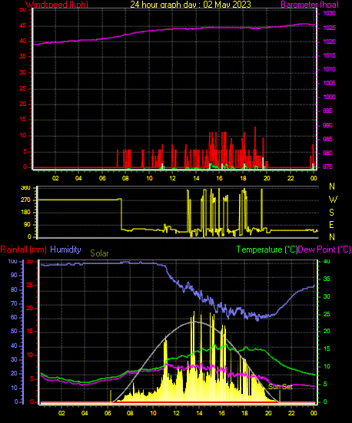Click the 'Dew Point (°C)' legend label
The image size is (352, 423).
pos(324,250)
